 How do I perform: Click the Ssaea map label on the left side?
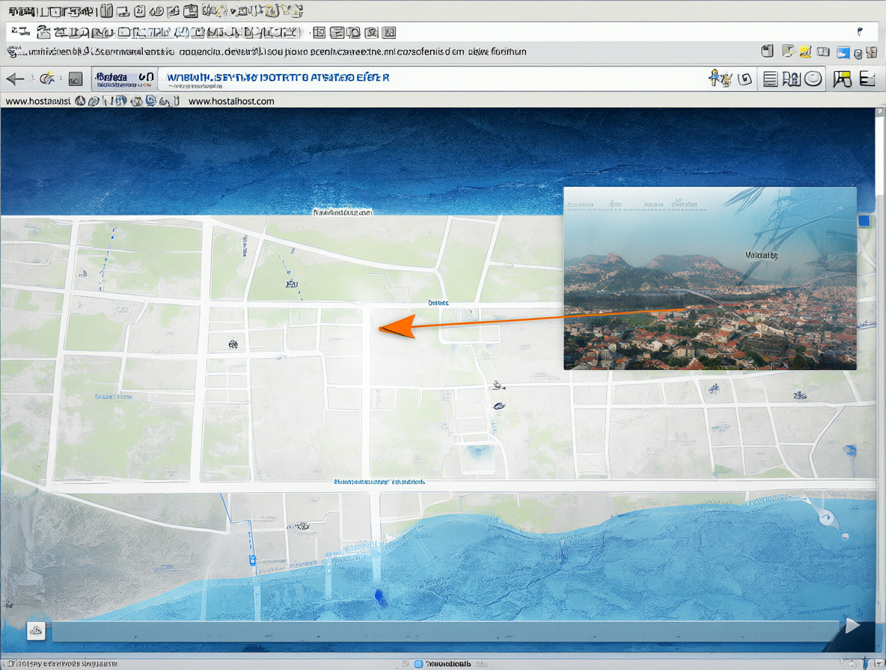(x=114, y=397)
